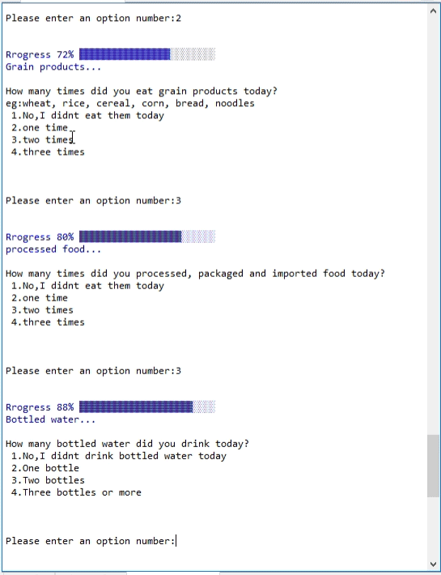The image size is (441, 575).
Task: Click 'How many bottled water' question line
Action: [128, 444]
